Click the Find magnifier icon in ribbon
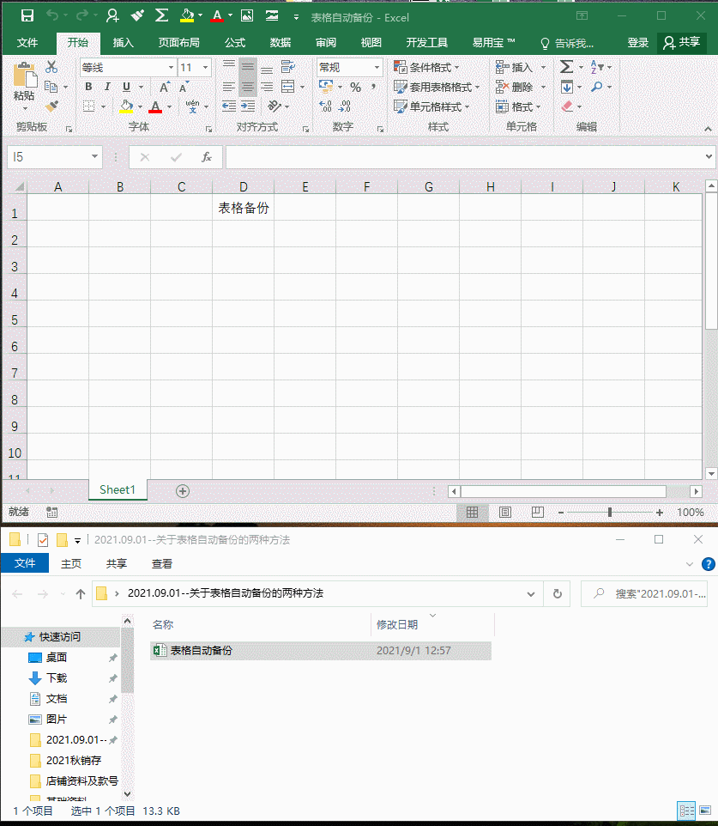The height and width of the screenshot is (826, 718). tap(596, 87)
